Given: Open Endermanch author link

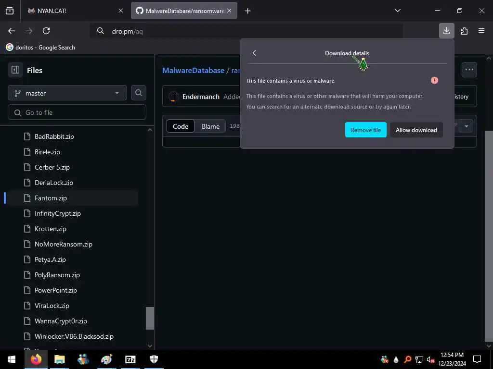Looking at the screenshot, I should click(201, 97).
